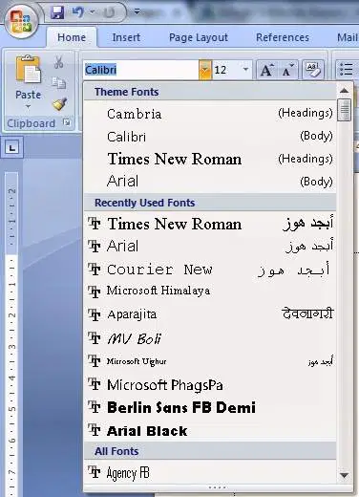Screen dimensions: 359x497
Task: Click font list scroll down arrow
Action: [344, 475]
